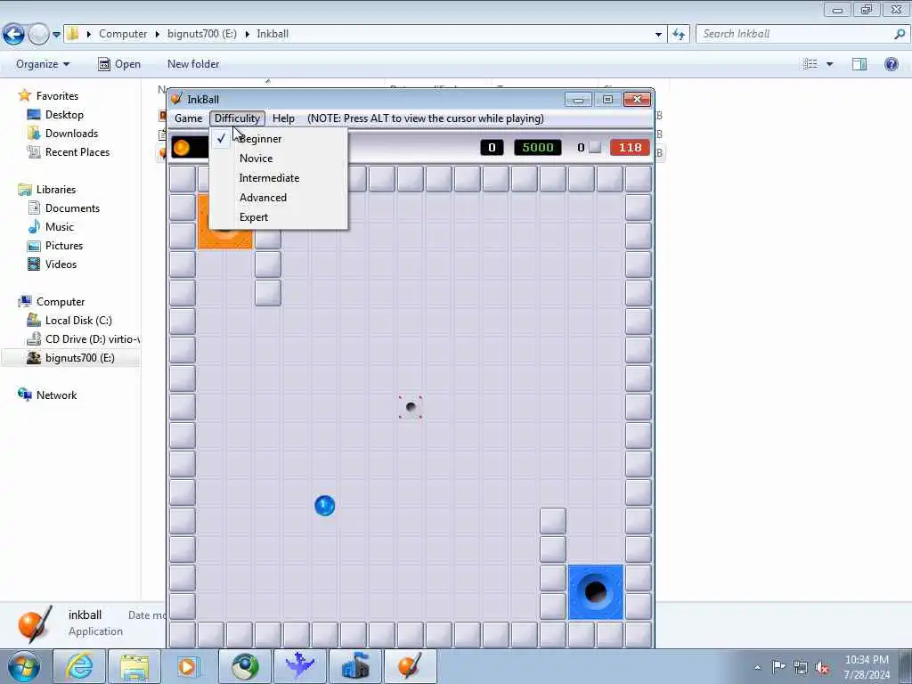The image size is (912, 684).
Task: Click Open button in Explorer toolbar
Action: click(x=119, y=64)
